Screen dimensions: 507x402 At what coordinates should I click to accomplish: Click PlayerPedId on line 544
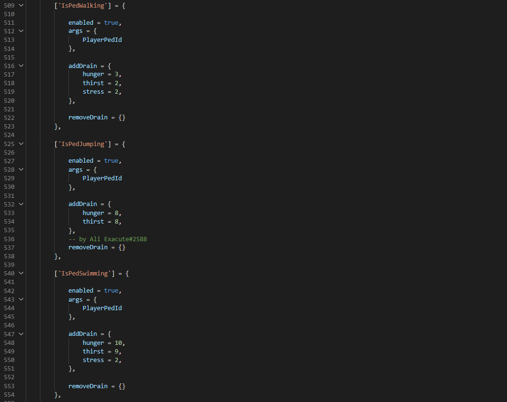pyautogui.click(x=102, y=308)
